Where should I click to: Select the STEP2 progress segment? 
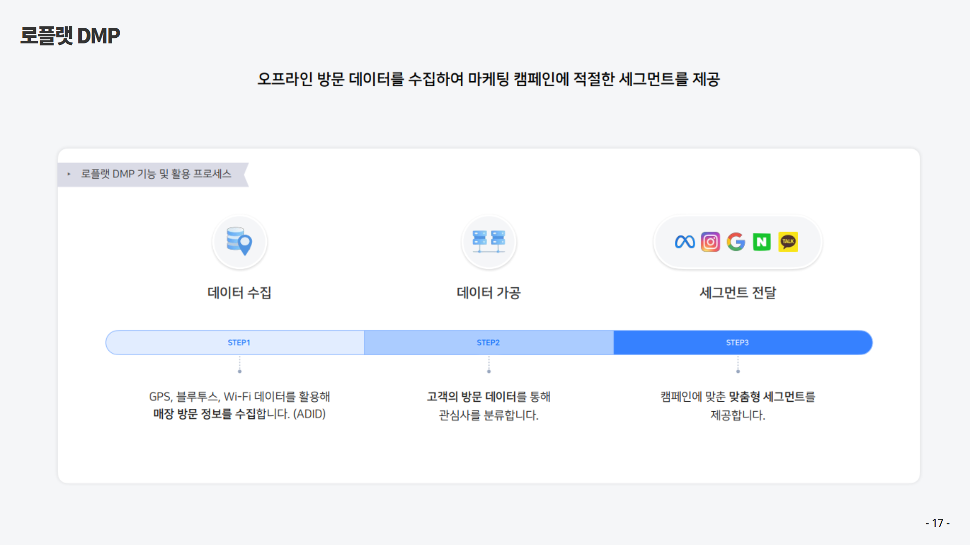(488, 343)
